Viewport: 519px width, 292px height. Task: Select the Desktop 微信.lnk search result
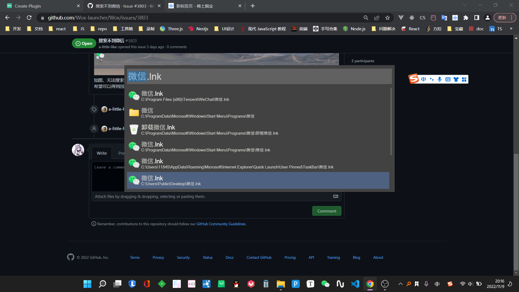tap(258, 180)
